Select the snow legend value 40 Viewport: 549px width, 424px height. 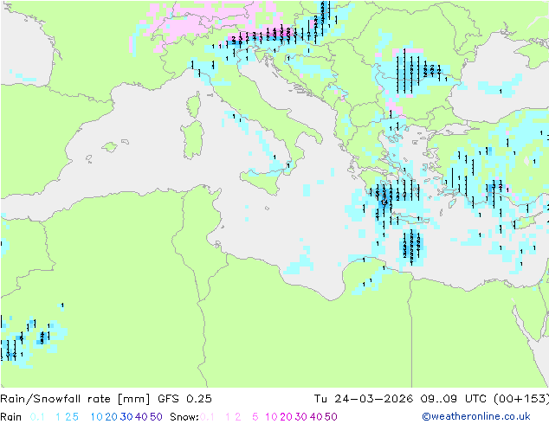click(x=316, y=417)
